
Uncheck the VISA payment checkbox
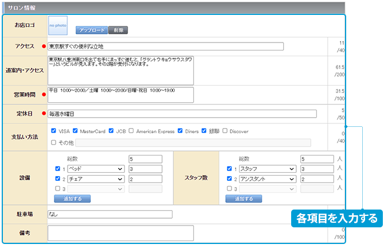(54, 131)
